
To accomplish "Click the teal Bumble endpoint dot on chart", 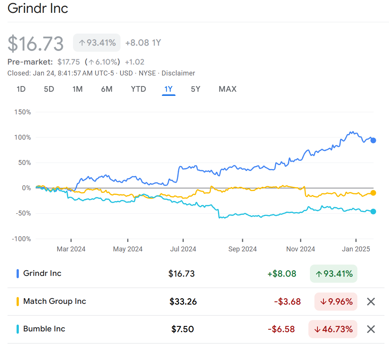I will click(373, 211).
